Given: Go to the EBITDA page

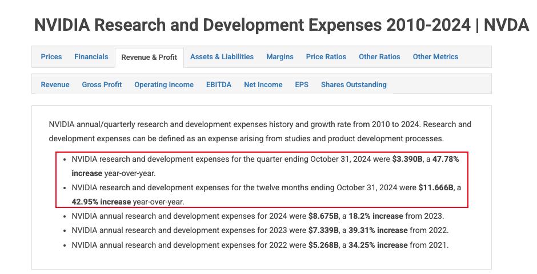Looking at the screenshot, I should tap(218, 85).
